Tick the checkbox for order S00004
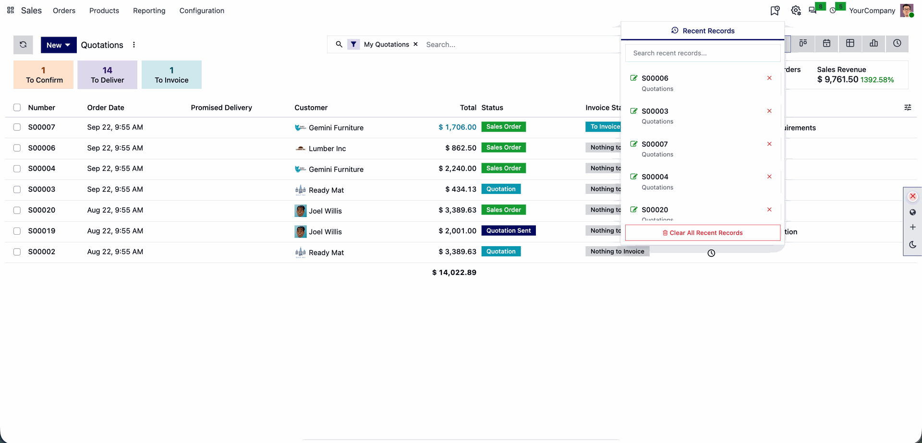Screen dimensions: 922x443 17,168
